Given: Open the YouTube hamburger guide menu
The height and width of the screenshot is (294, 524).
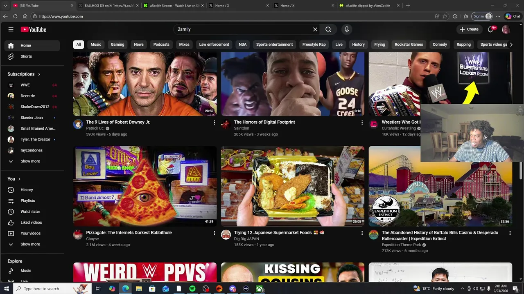Looking at the screenshot, I should click(11, 29).
